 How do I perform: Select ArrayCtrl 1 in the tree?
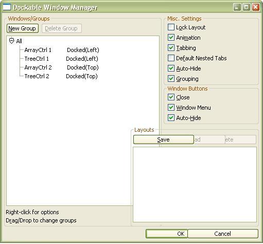[x=38, y=50]
